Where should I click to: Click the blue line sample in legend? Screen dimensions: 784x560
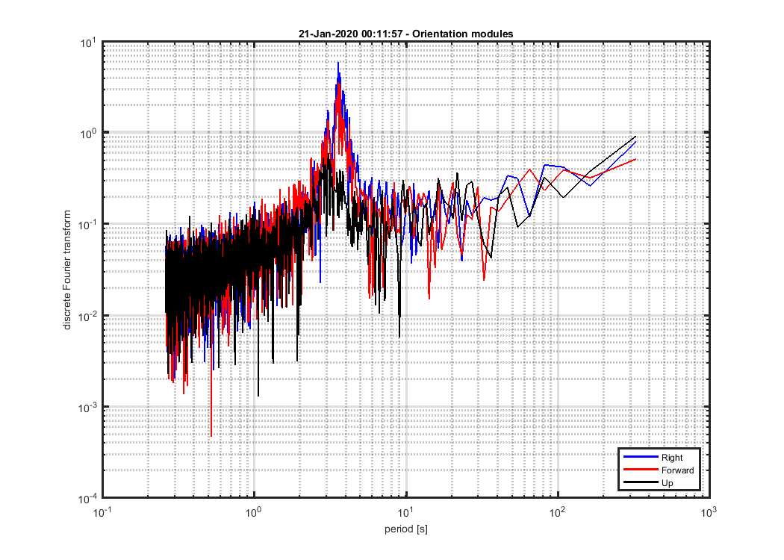(641, 457)
